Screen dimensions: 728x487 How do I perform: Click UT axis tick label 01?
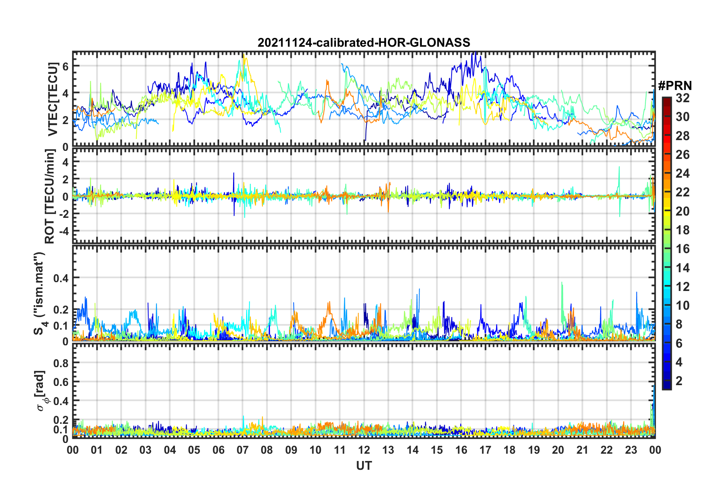[x=97, y=450]
